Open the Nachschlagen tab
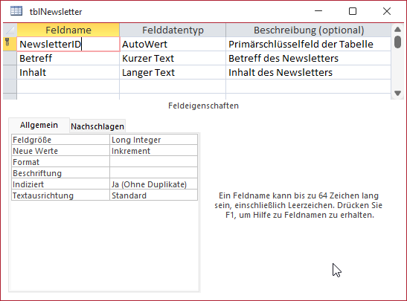 click(x=97, y=126)
